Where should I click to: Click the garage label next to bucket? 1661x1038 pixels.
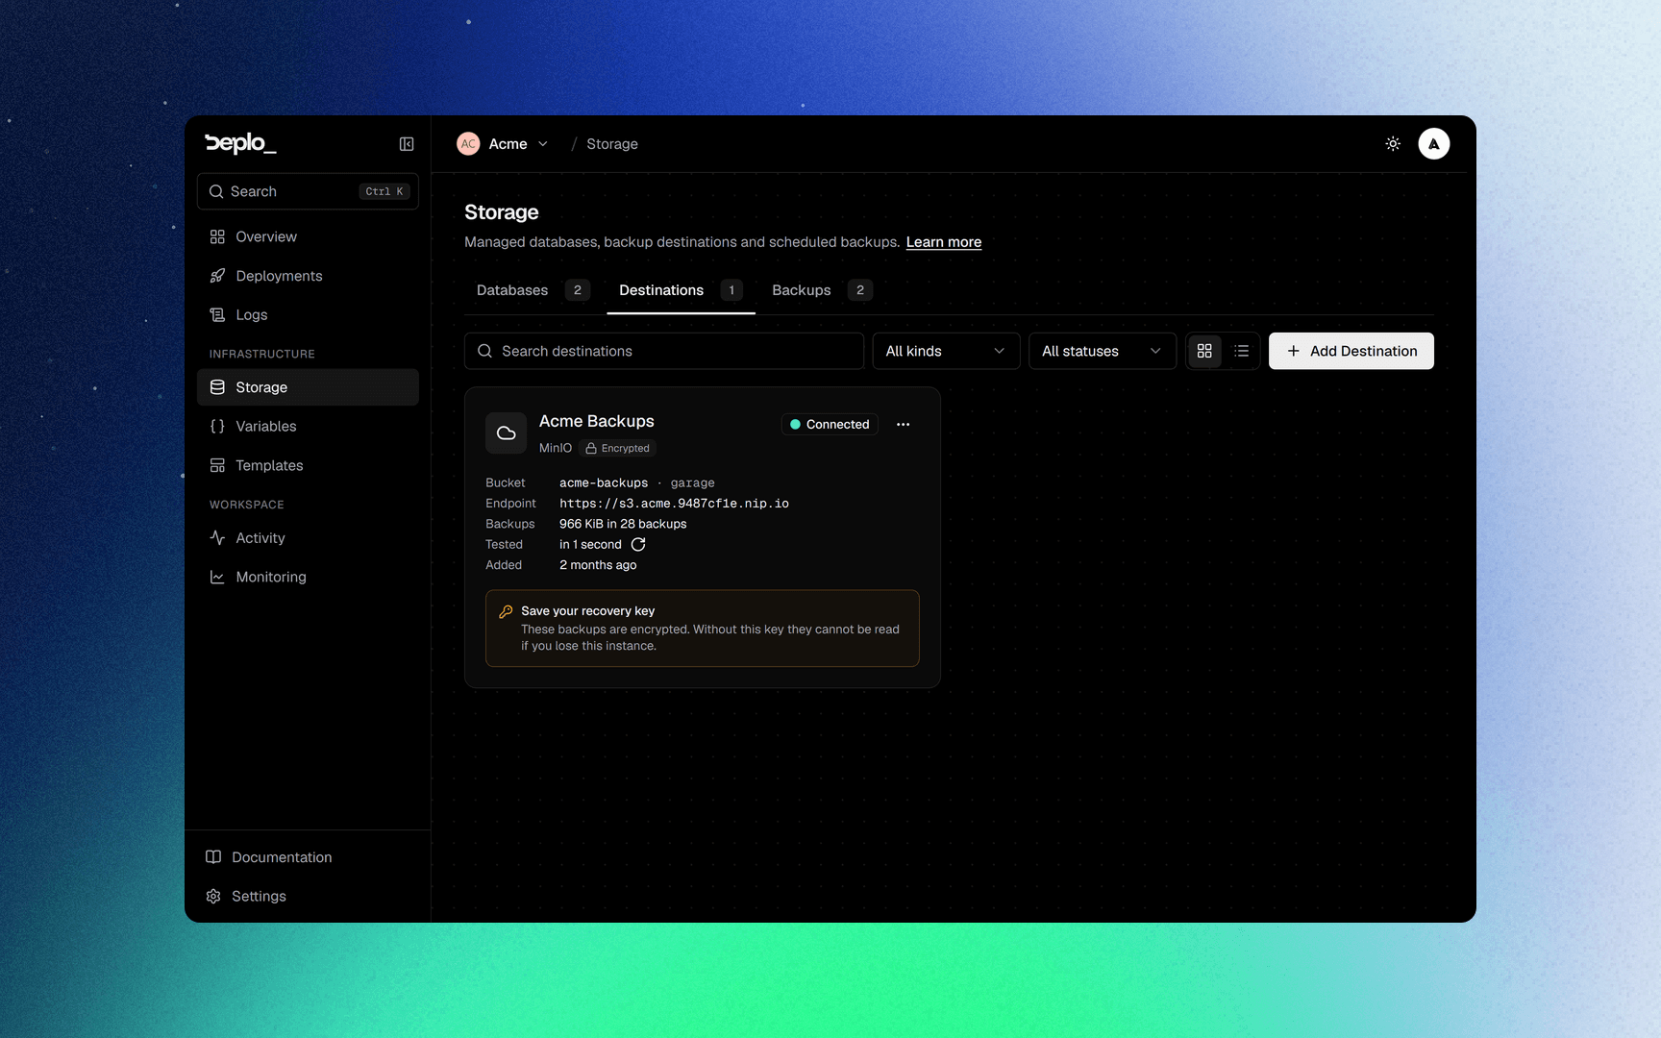(x=692, y=483)
